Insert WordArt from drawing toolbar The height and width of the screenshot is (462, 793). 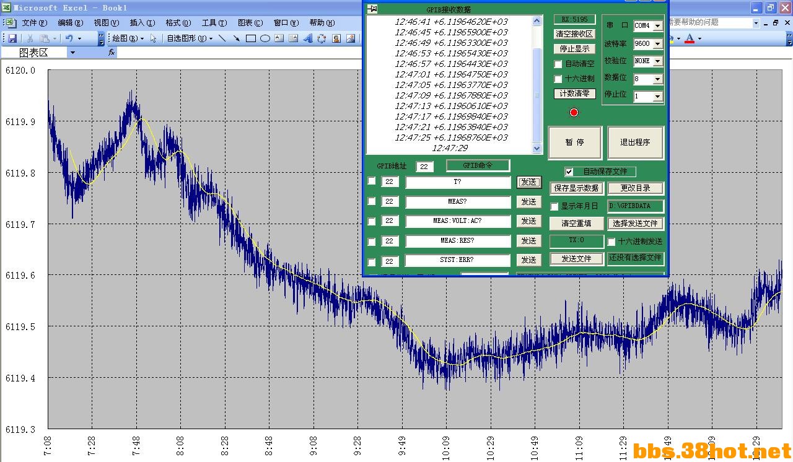[307, 38]
